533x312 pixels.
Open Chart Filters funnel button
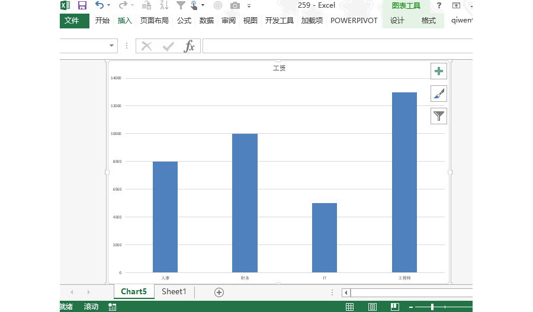(438, 116)
